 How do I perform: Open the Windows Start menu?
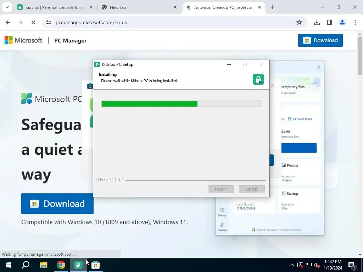coord(9,265)
